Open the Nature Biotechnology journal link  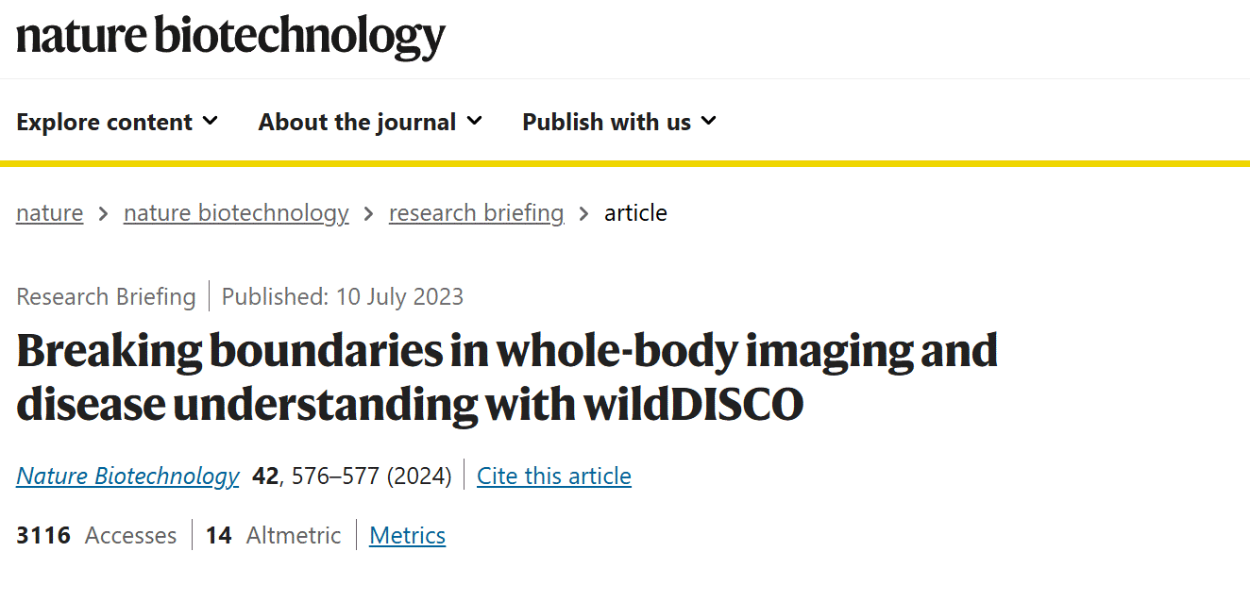coord(127,476)
